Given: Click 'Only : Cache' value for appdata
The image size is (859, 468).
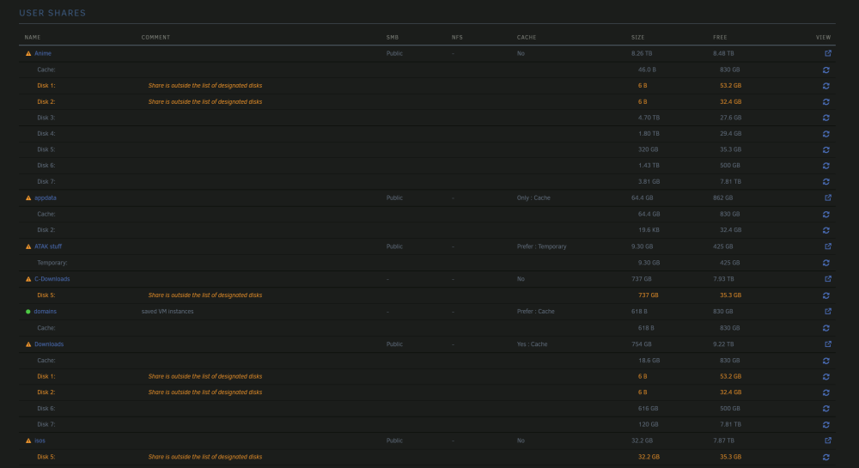Looking at the screenshot, I should click(533, 198).
